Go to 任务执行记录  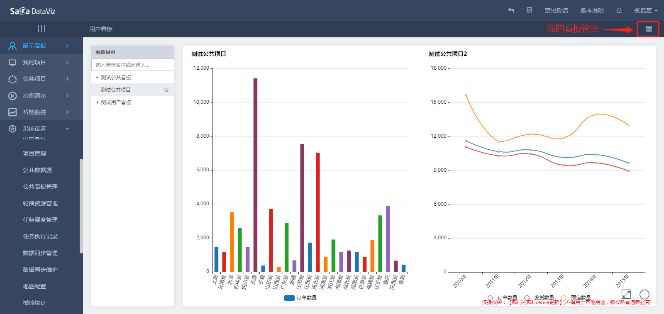click(40, 236)
